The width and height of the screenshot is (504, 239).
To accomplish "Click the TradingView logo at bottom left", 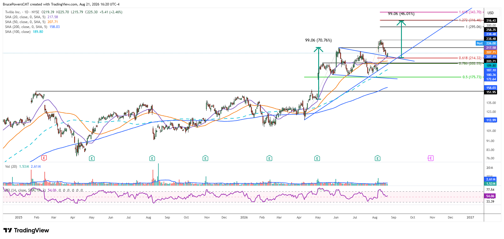I will (x=26, y=230).
